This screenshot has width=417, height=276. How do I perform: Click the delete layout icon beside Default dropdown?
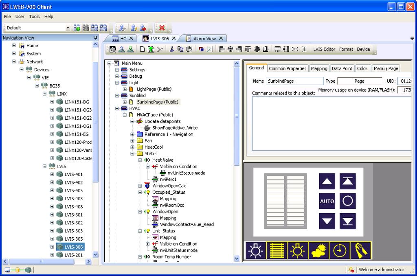(x=86, y=28)
